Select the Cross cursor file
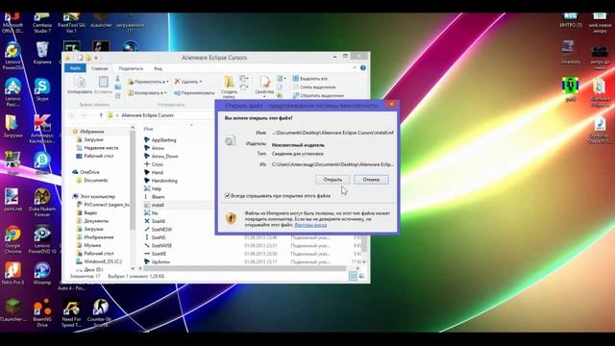The width and height of the screenshot is (615, 346). point(157,164)
